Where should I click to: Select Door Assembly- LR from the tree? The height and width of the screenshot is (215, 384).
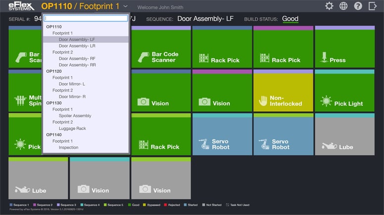click(77, 46)
